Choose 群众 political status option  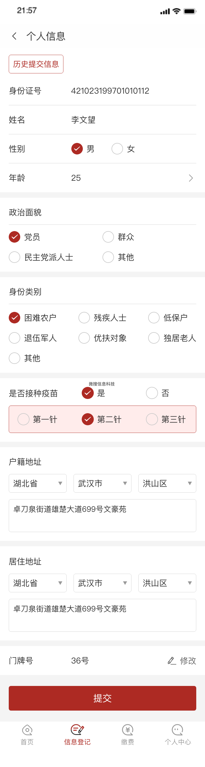pos(108,237)
